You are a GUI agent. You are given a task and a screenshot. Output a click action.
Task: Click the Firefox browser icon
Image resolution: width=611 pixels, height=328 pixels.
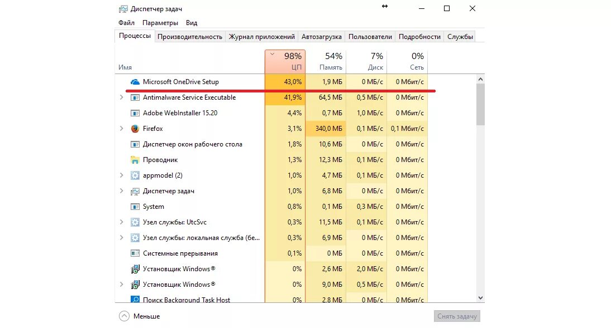(x=135, y=129)
